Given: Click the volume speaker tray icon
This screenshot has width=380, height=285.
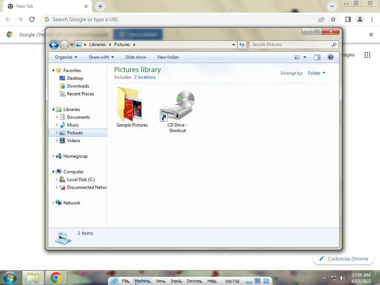Looking at the screenshot, I should 343,278.
